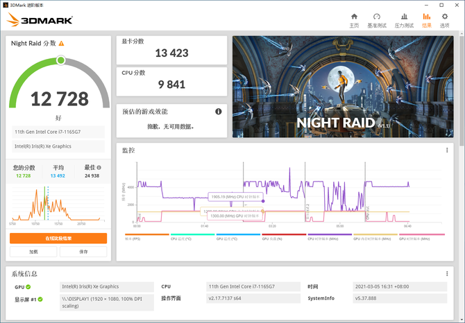Toggle the FPS legend line in monitoring chart
The width and height of the screenshot is (465, 323).
[x=147, y=236]
